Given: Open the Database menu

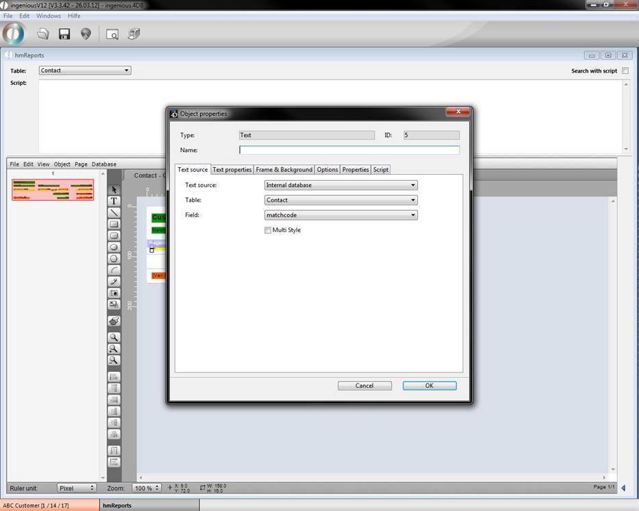Looking at the screenshot, I should pyautogui.click(x=104, y=164).
